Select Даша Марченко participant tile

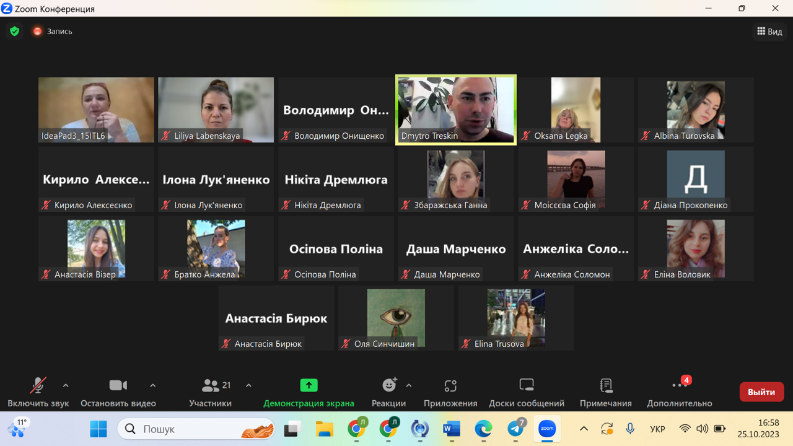[456, 248]
